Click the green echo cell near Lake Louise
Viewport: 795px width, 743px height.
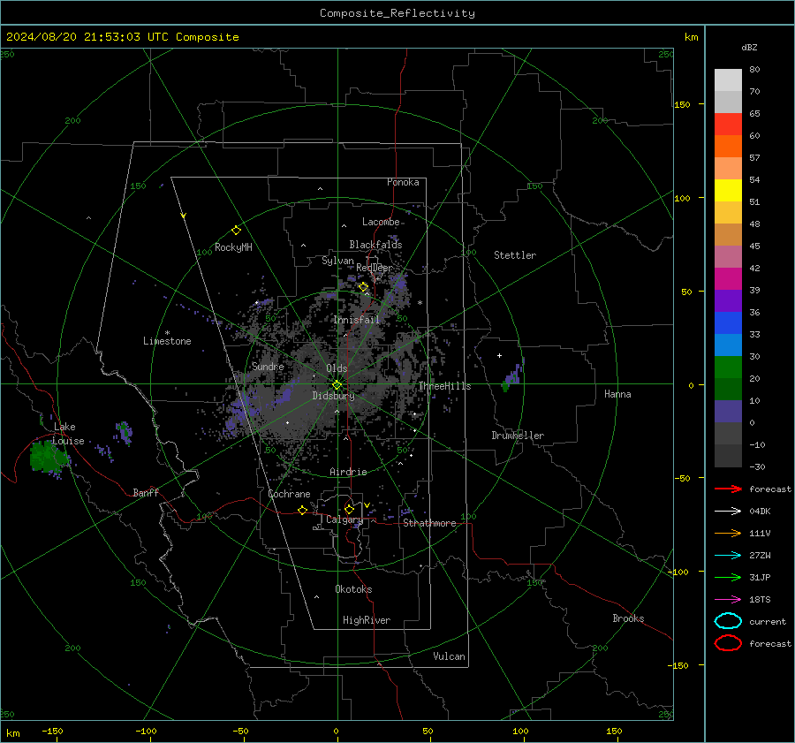click(x=49, y=456)
